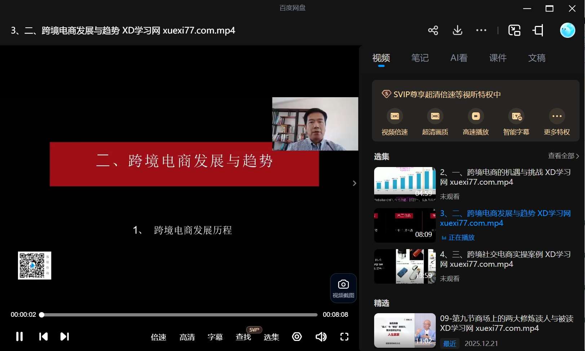The height and width of the screenshot is (351, 585).
Task: Switch to the 笔记 tab
Action: click(420, 58)
